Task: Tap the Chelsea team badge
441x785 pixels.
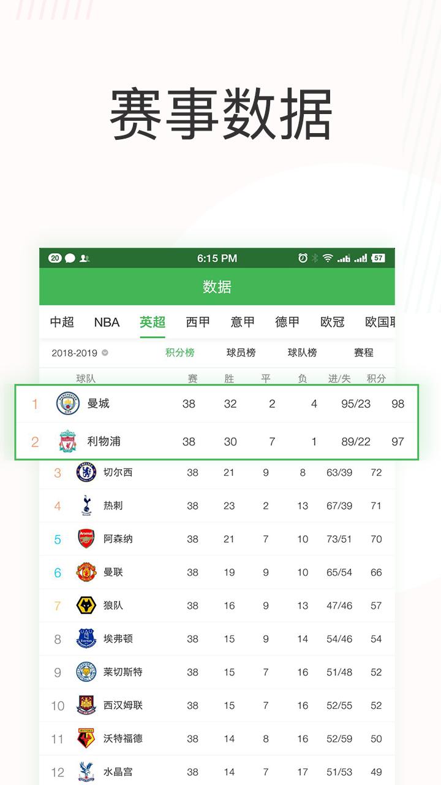Action: 86,472
